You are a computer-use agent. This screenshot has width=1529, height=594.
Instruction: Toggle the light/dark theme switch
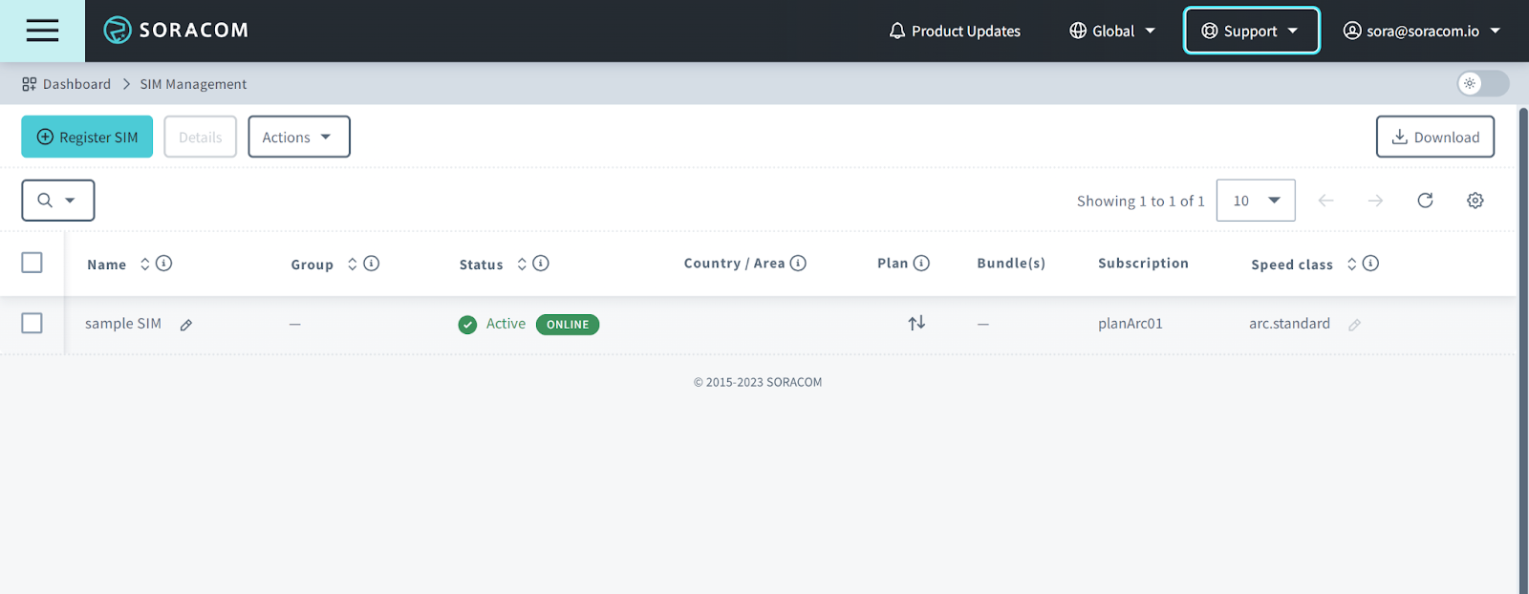(1482, 84)
